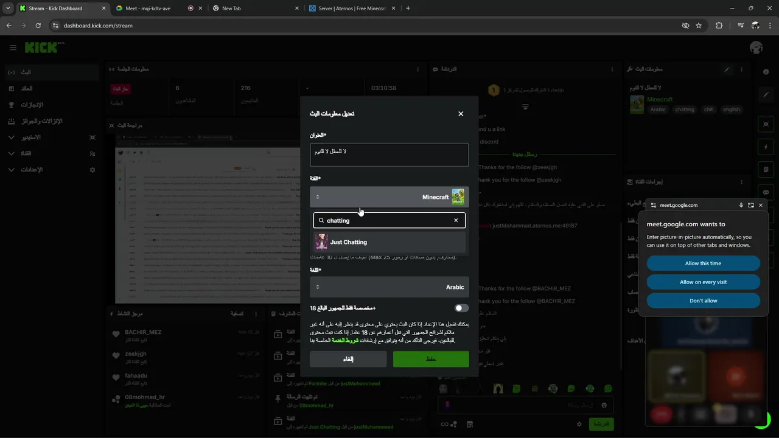Open Kick sidebar hamburger menu

coord(13,47)
